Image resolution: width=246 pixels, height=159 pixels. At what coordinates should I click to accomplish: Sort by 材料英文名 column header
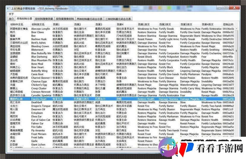pyautogui.click(x=41, y=25)
